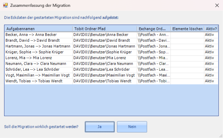Click the \\Postfach - Davi... cell

[154, 41]
